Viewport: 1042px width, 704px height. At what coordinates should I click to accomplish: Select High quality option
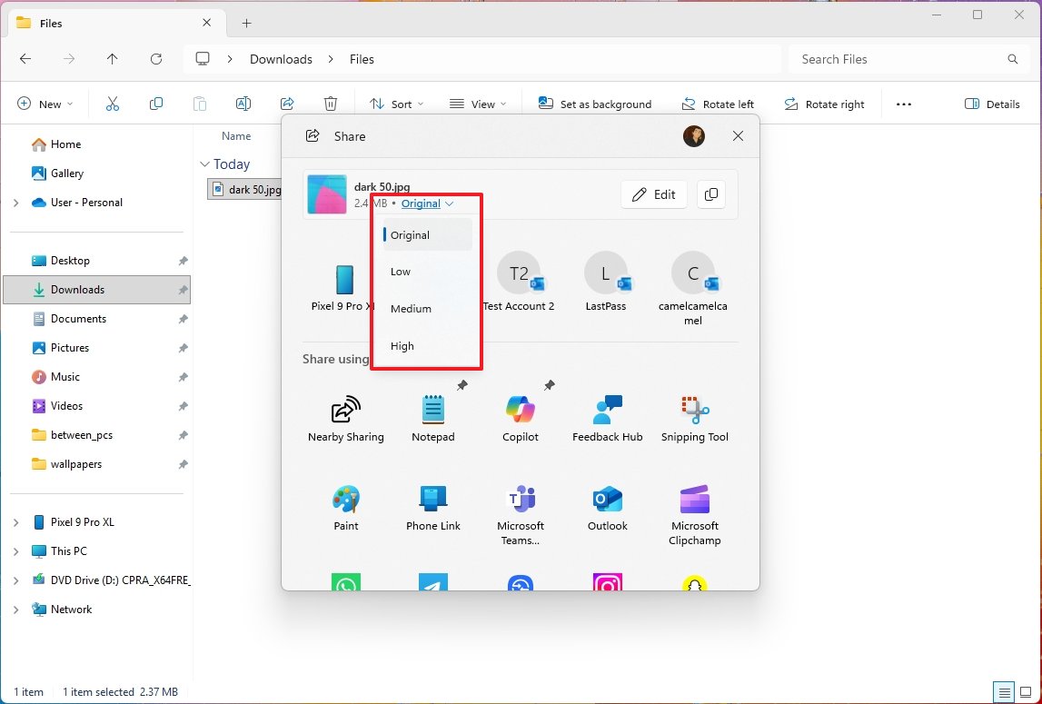point(427,346)
